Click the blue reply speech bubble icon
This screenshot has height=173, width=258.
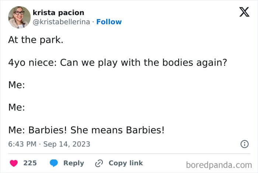[x=54, y=163]
